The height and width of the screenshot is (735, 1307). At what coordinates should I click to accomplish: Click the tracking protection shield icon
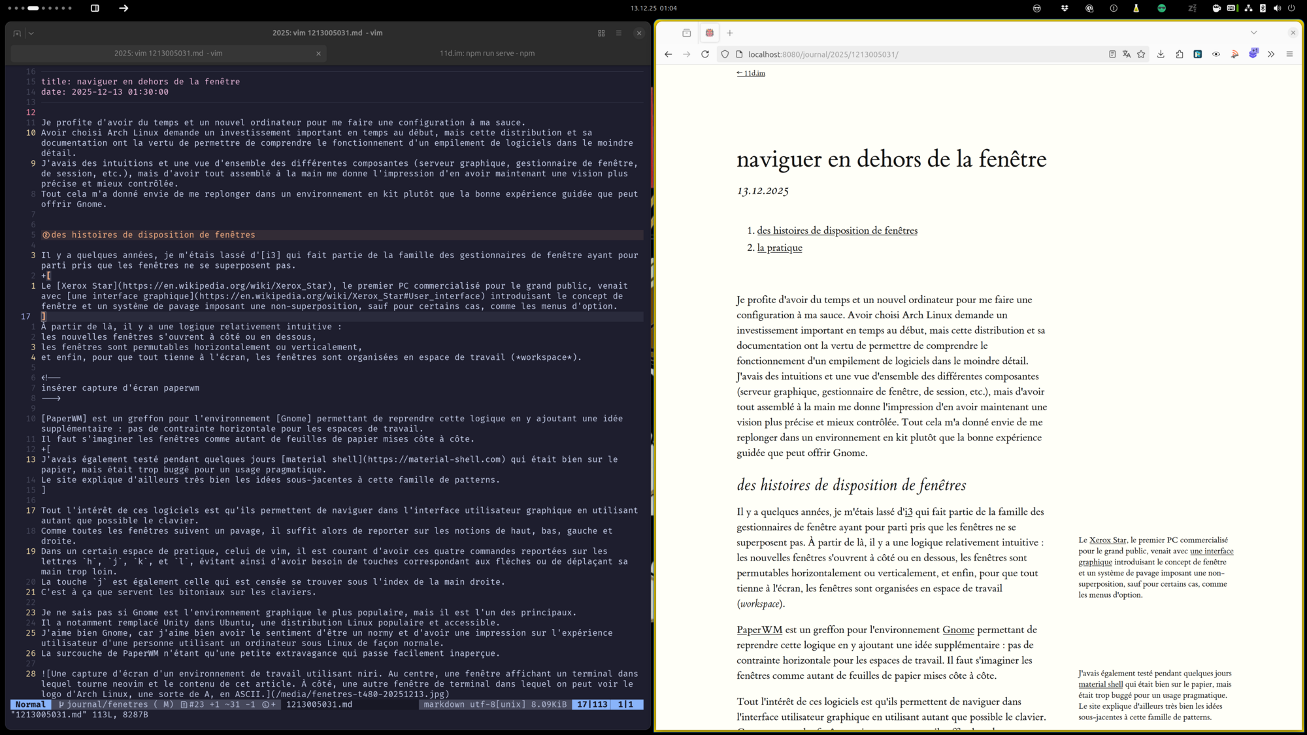[725, 54]
